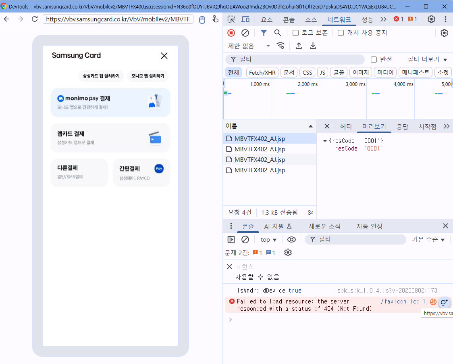
Task: Check the 반전 filter checkbox
Action: tap(374, 60)
